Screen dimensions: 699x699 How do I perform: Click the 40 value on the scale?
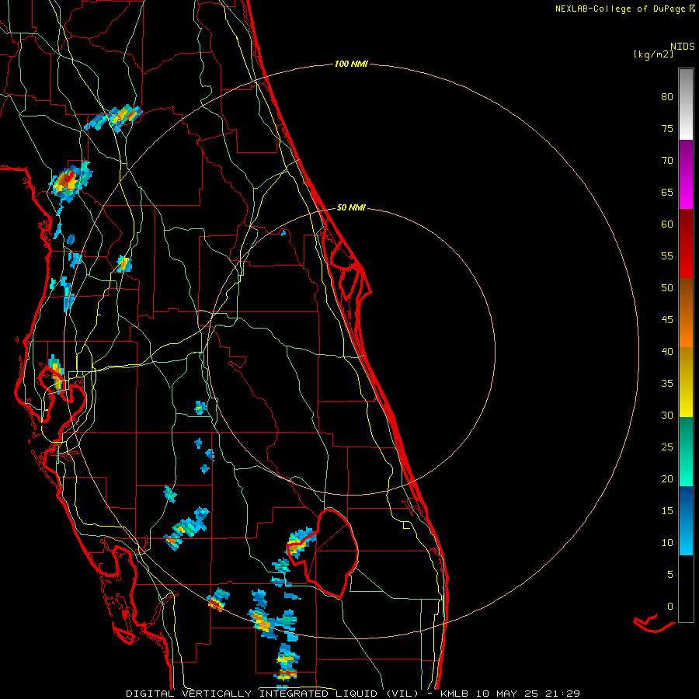point(667,351)
